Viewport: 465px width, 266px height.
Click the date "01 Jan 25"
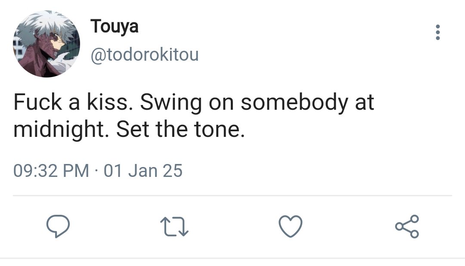click(x=143, y=171)
